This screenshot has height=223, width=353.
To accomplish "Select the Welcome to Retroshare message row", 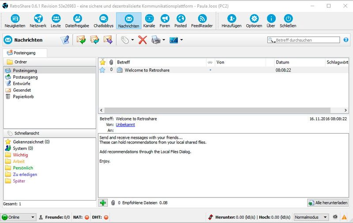I will click(223, 70).
